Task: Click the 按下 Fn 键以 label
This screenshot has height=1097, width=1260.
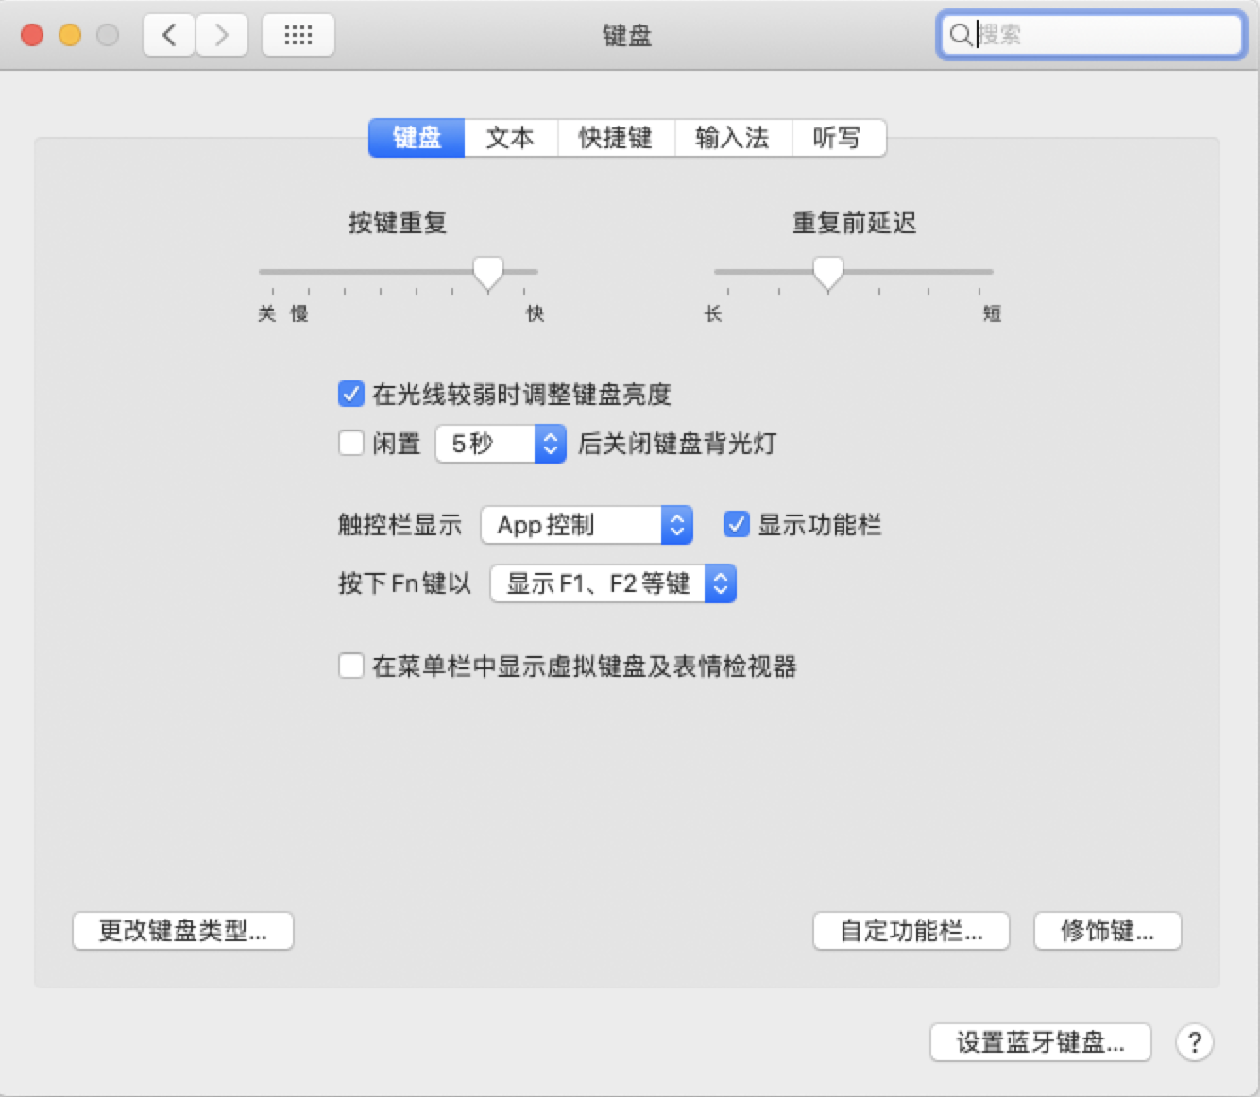Action: [x=404, y=583]
